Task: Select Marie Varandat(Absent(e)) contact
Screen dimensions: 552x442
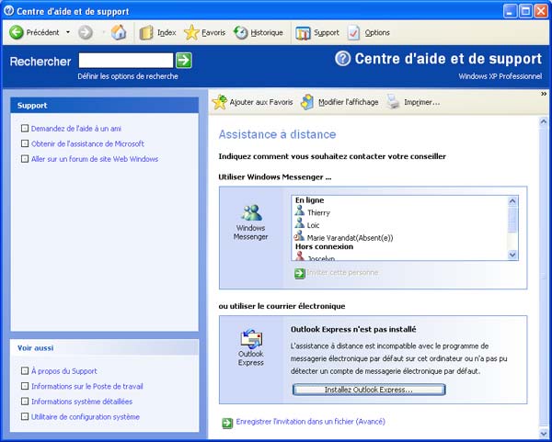Action: click(x=350, y=238)
